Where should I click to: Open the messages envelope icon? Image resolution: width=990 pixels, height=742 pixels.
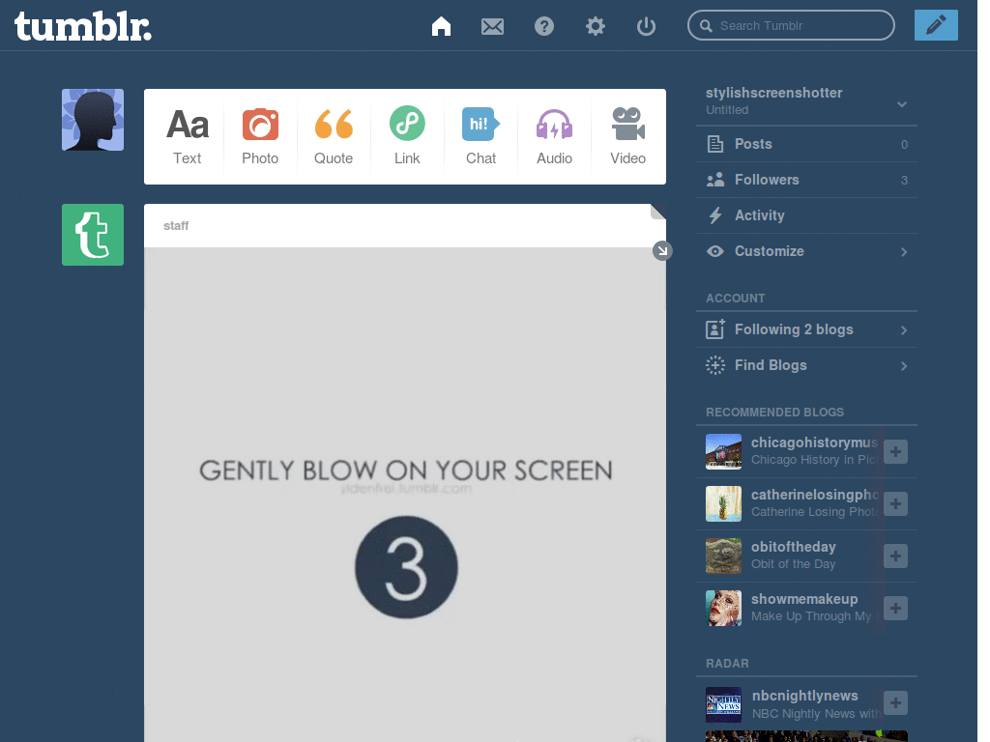492,26
